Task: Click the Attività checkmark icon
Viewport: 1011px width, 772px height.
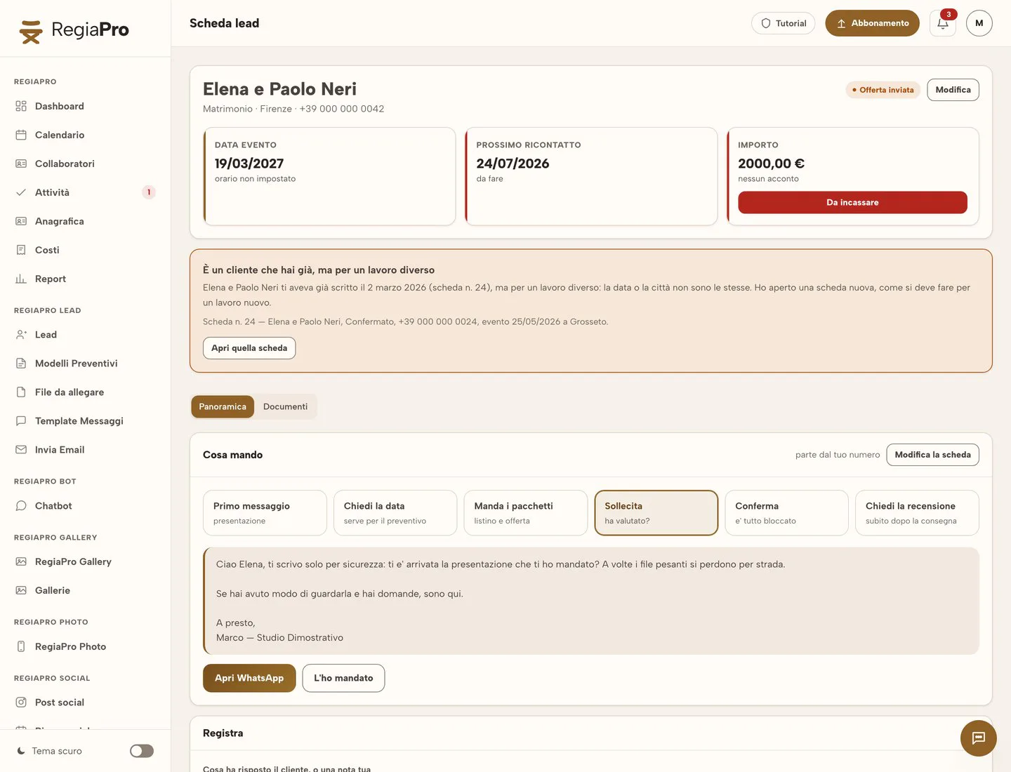Action: pyautogui.click(x=21, y=192)
